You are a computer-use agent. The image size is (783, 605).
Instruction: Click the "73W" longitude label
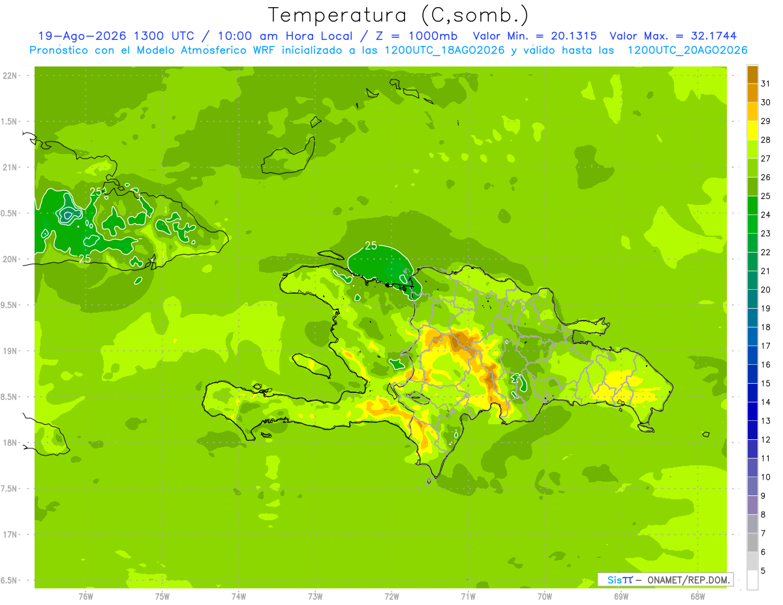315,597
